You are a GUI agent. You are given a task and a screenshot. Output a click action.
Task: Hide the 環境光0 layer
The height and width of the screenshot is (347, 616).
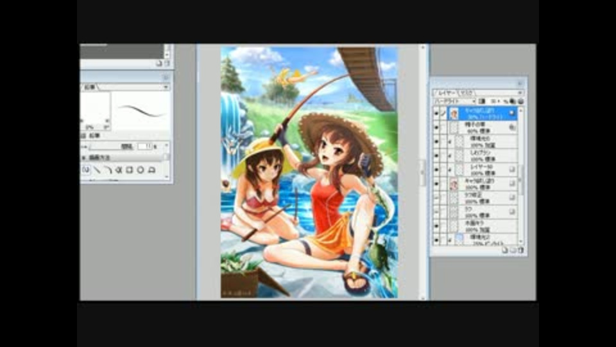click(x=436, y=141)
